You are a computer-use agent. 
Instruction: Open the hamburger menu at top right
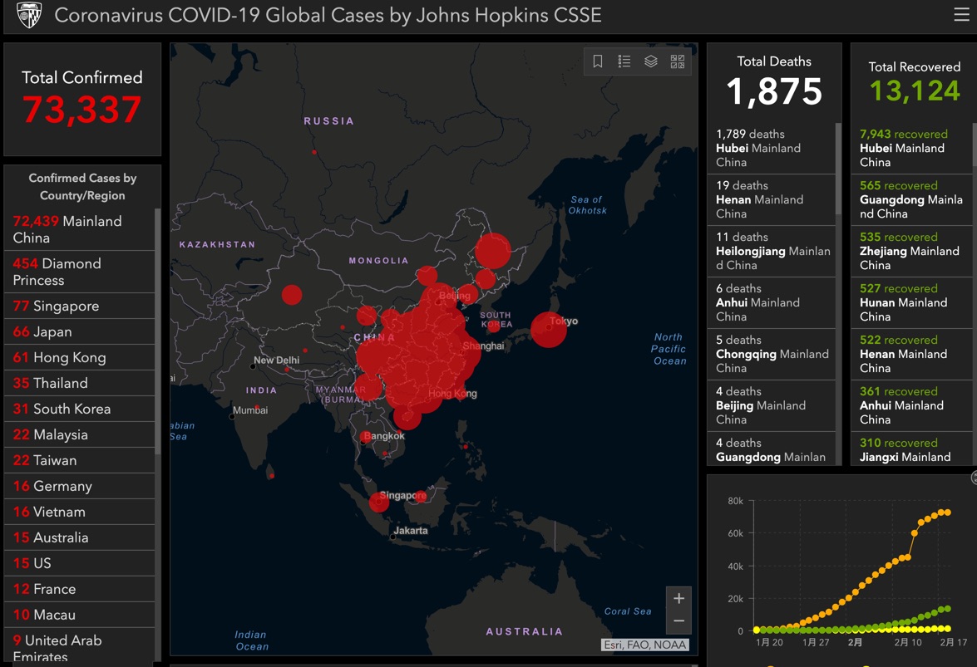point(961,14)
